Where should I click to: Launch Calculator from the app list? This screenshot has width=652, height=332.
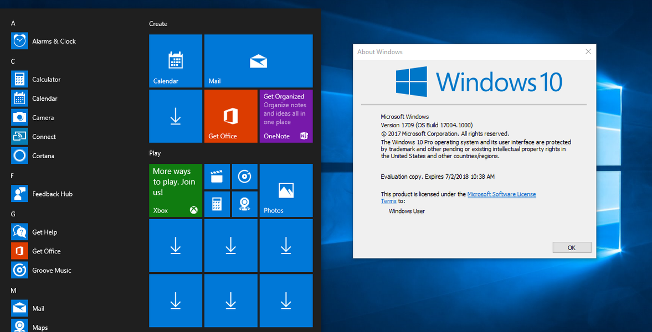click(36, 79)
